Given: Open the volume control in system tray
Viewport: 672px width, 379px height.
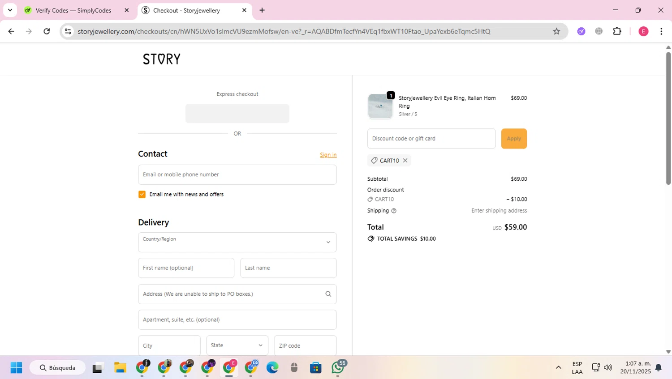Looking at the screenshot, I should click(x=608, y=367).
